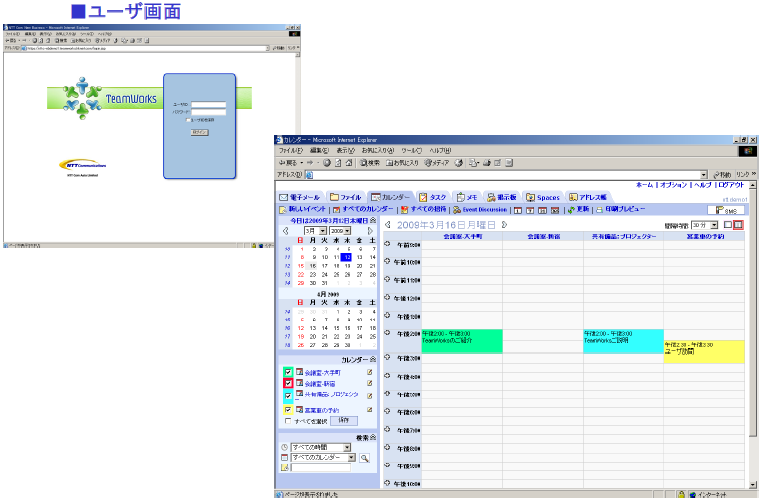
Task: Toggle the 会議室-大手町 calendar checkbox
Action: point(288,373)
